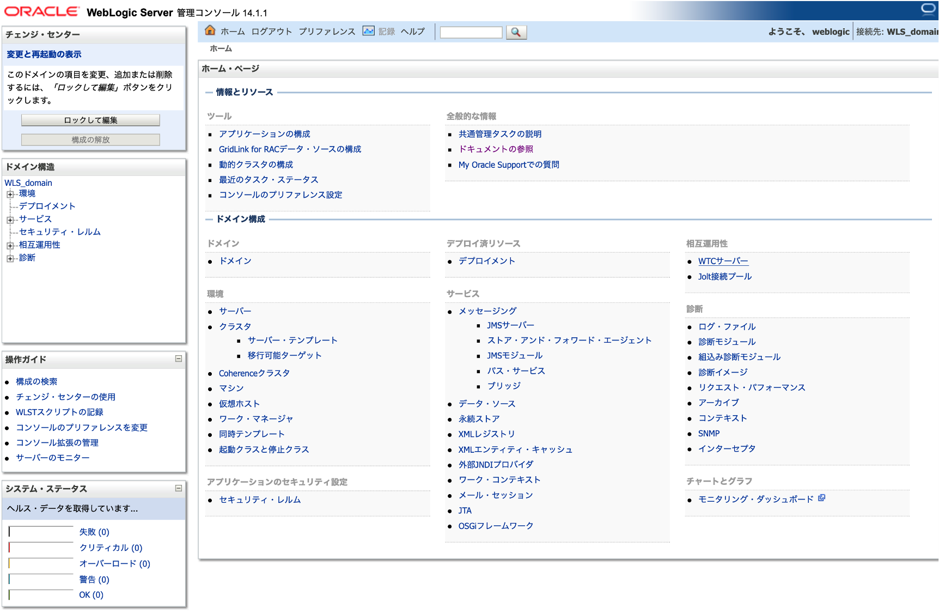Open 最近のタスク・ステータス link
939x614 pixels.
(269, 180)
